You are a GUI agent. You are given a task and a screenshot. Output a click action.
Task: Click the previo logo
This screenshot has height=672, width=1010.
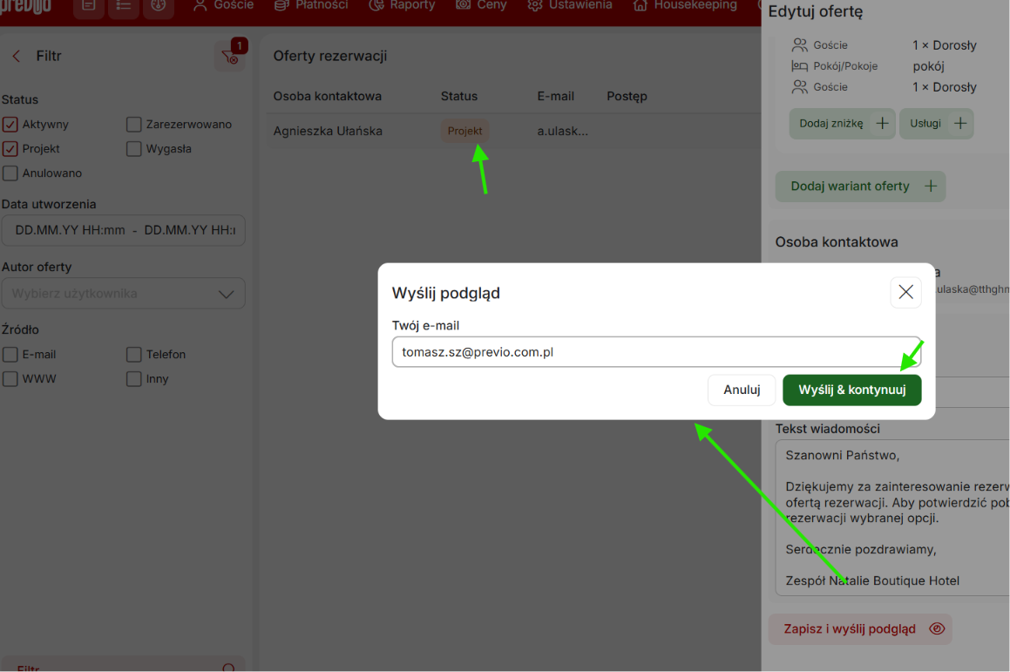coord(26,6)
